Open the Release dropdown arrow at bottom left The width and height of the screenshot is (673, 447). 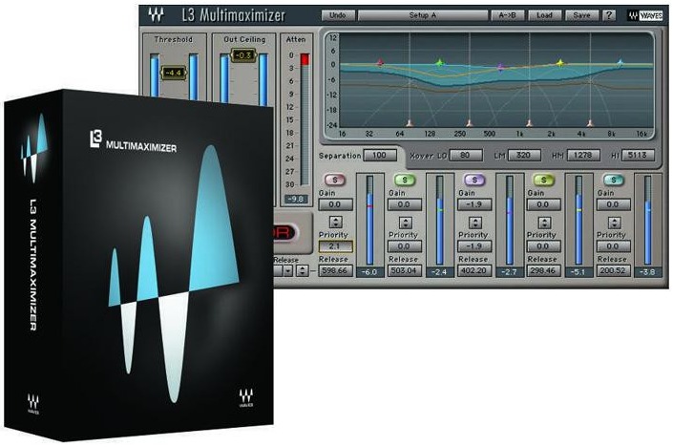288,270
